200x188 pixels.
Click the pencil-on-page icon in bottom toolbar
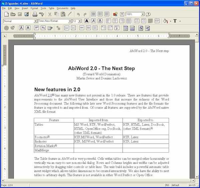click(147, 28)
